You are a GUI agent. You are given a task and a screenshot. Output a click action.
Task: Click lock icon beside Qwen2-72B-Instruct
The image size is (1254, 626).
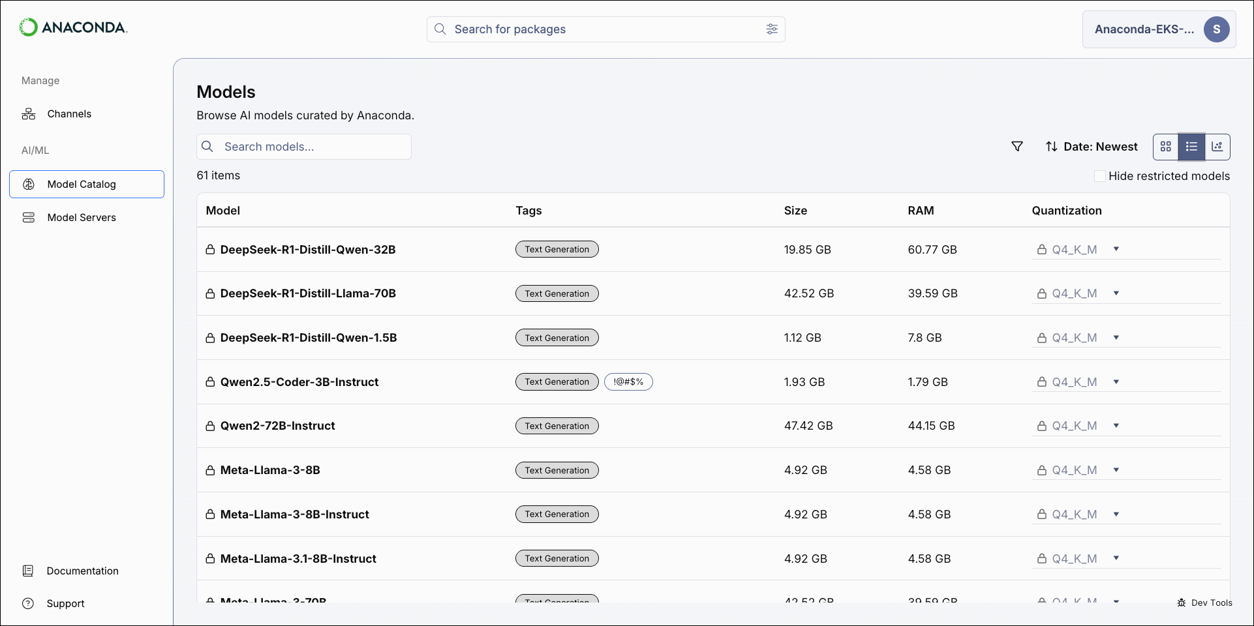point(210,426)
